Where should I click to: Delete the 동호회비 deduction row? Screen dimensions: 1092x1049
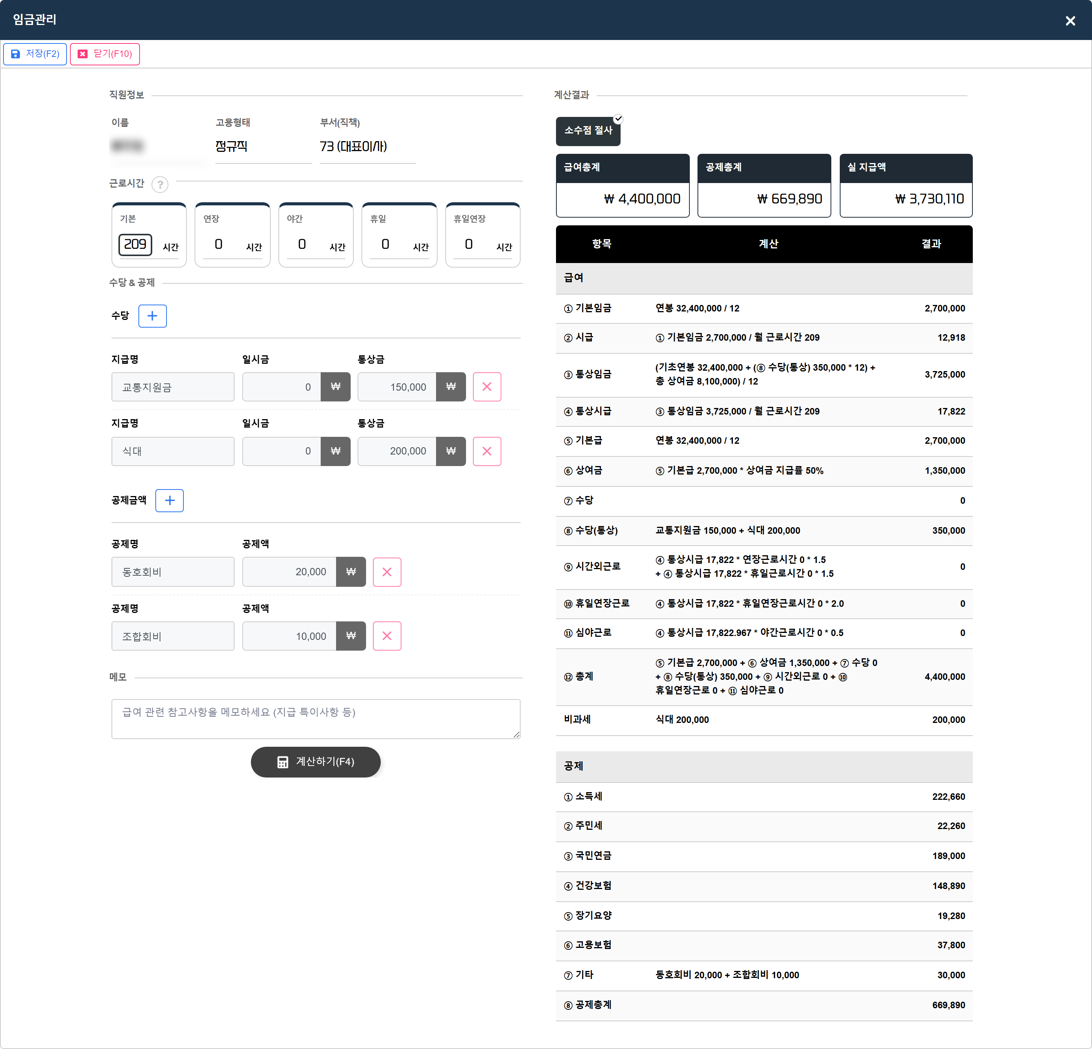click(x=387, y=571)
